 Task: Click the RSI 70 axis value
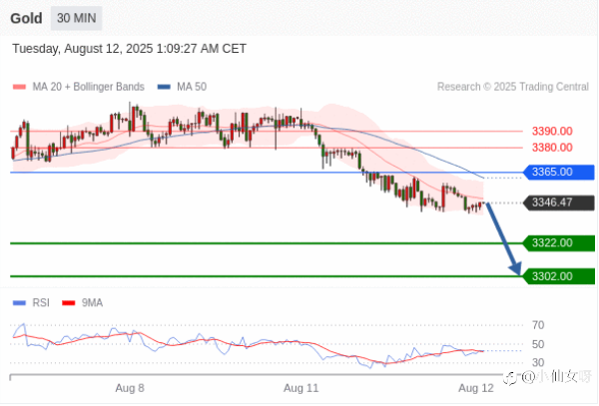tap(538, 325)
